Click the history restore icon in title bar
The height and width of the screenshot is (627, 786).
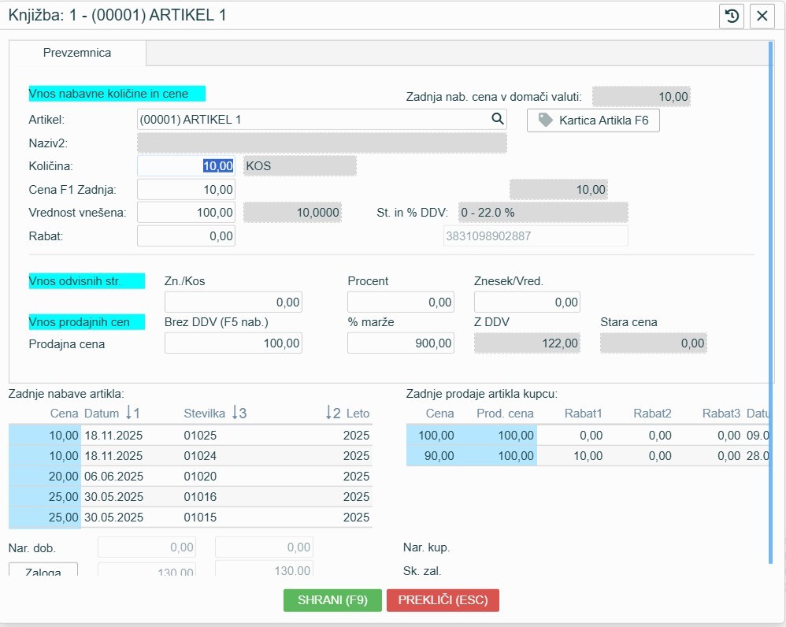(732, 16)
